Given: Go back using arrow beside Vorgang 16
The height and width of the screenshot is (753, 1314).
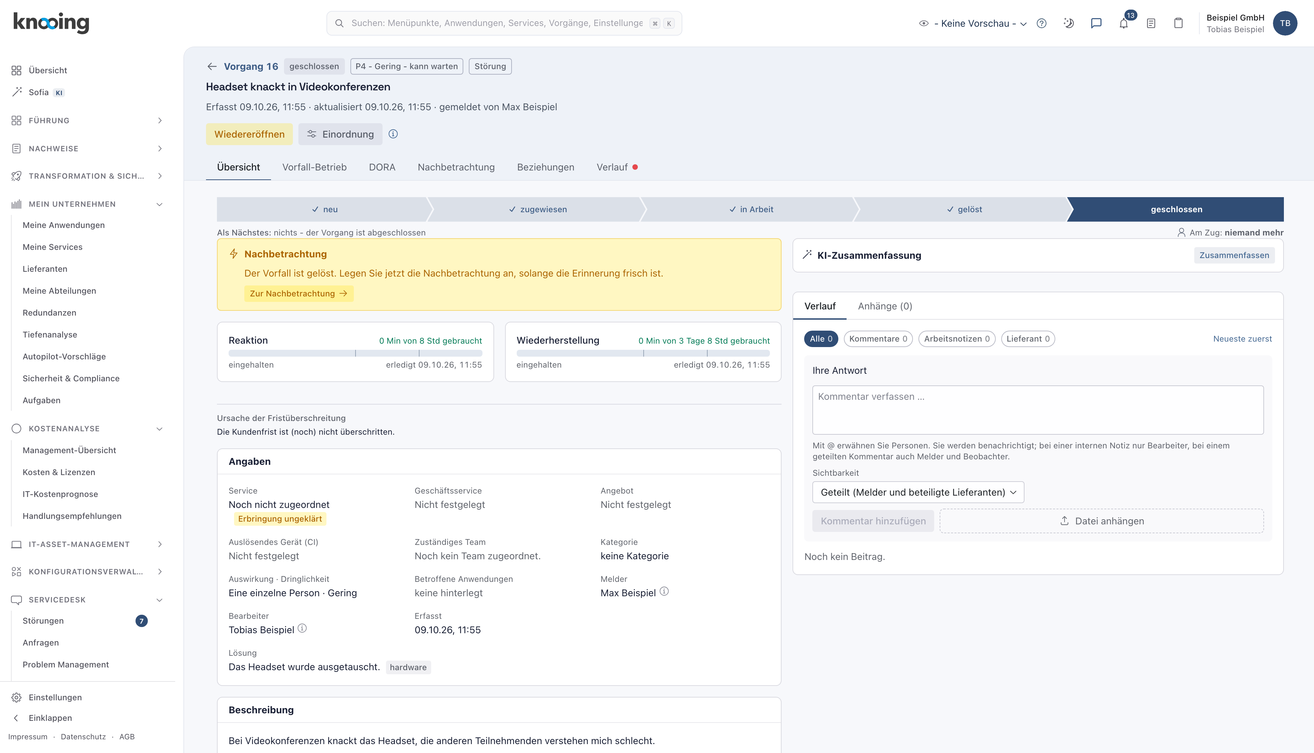Looking at the screenshot, I should (x=212, y=66).
